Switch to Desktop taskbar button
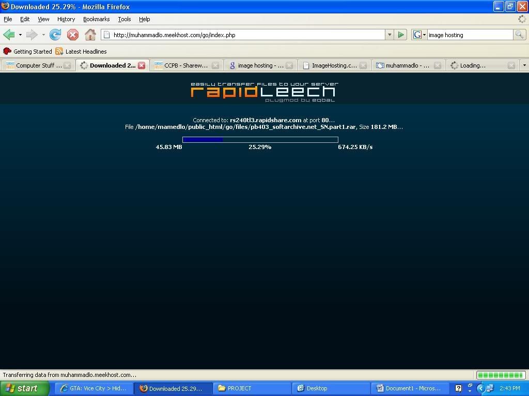Viewport: 529px width, 396px height. (x=331, y=388)
